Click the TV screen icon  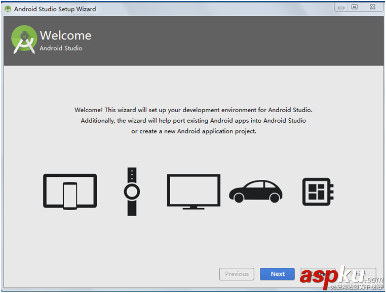click(x=194, y=192)
